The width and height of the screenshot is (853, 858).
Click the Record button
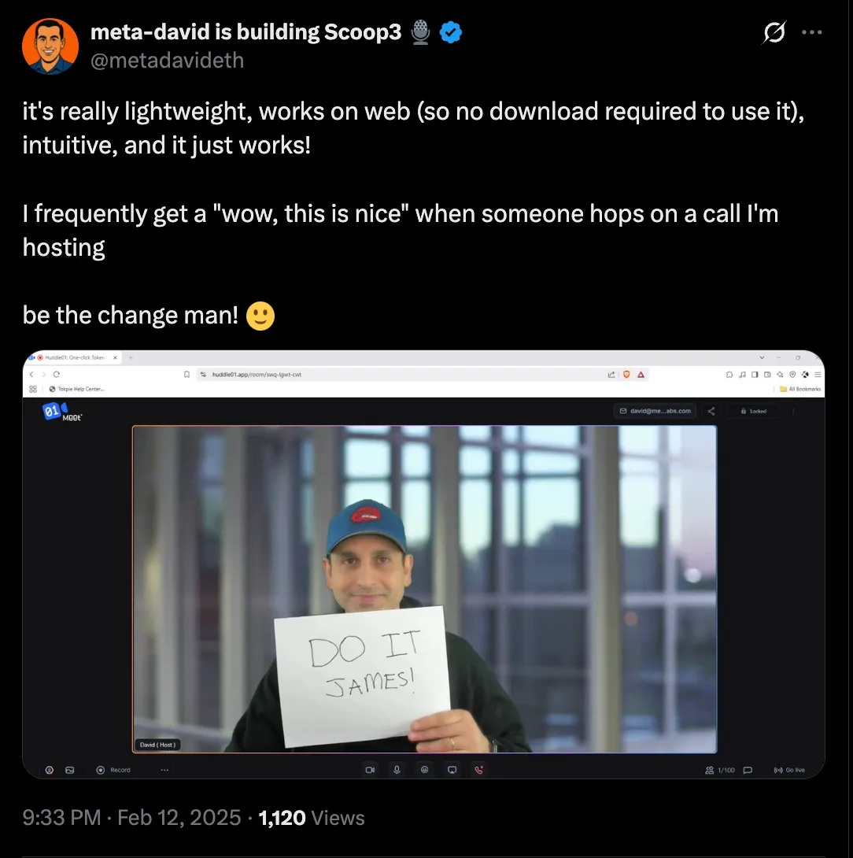pos(114,770)
